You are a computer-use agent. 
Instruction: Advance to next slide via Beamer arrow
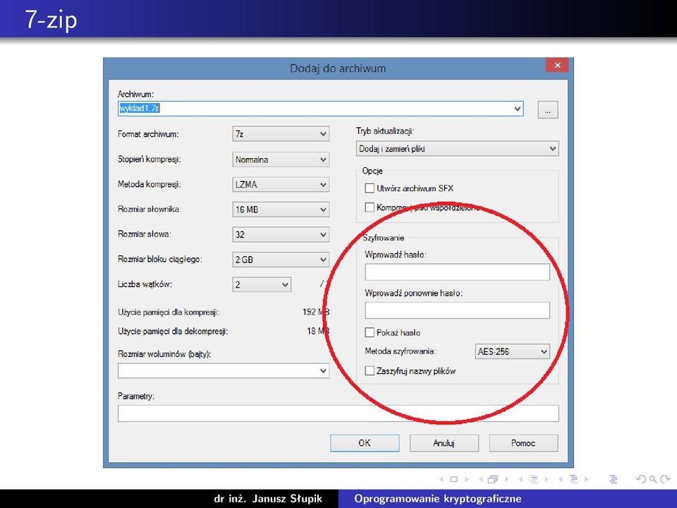pyautogui.click(x=467, y=479)
